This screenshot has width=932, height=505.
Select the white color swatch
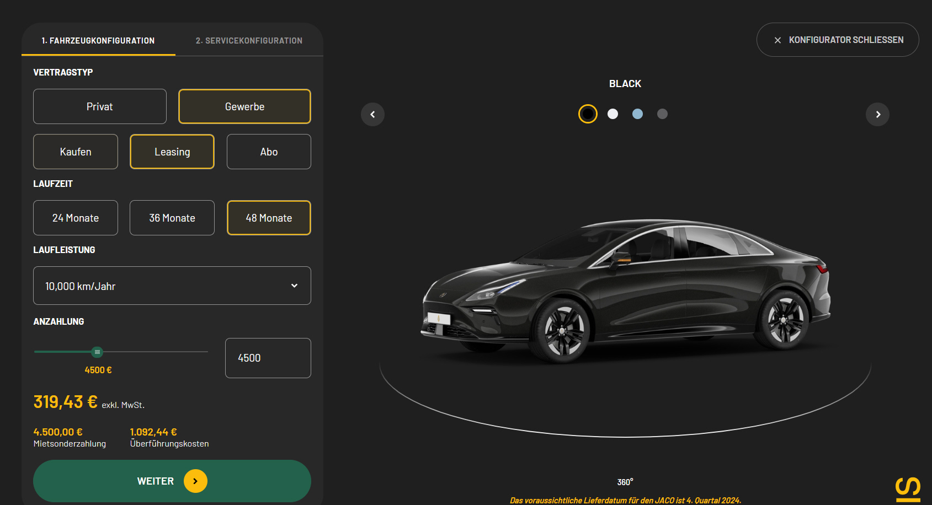613,114
